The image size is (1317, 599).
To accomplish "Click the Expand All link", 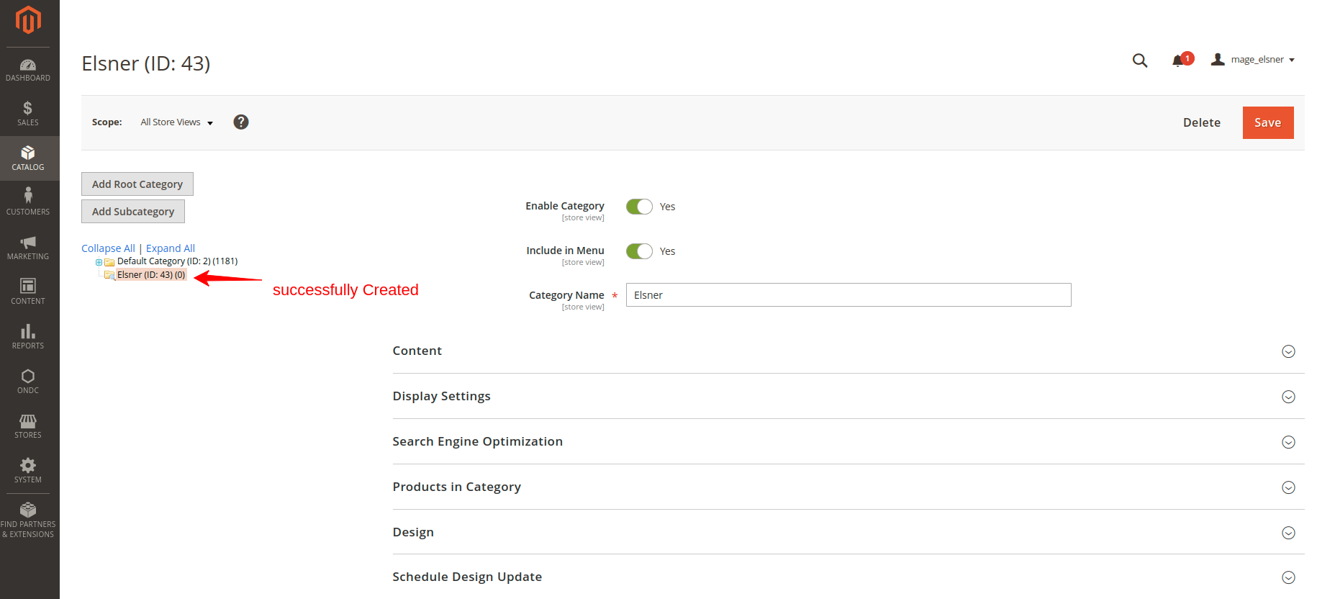I will 171,248.
